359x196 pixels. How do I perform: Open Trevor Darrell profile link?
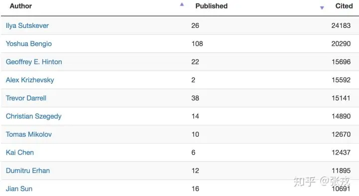[26, 98]
